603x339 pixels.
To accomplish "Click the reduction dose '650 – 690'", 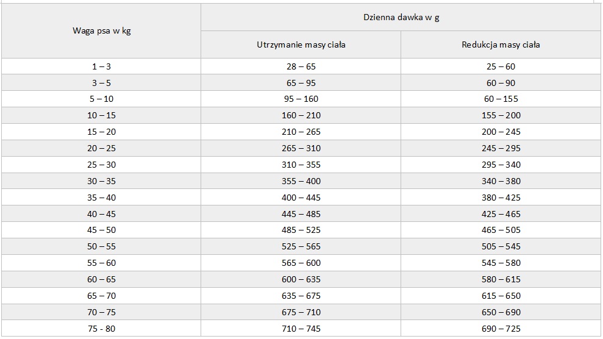I will (x=501, y=312).
